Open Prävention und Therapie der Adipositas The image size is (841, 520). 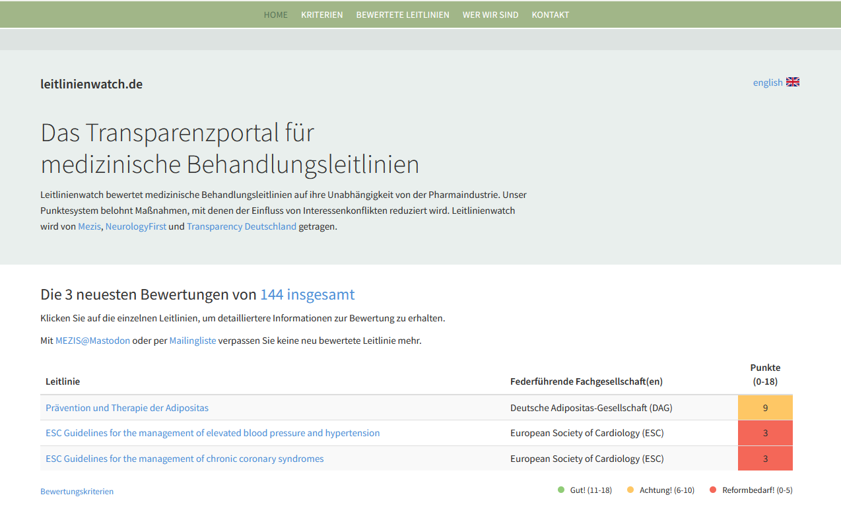(127, 408)
